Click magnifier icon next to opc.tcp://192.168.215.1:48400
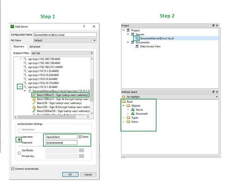Screen dimensions: 247x185 pos(25,67)
